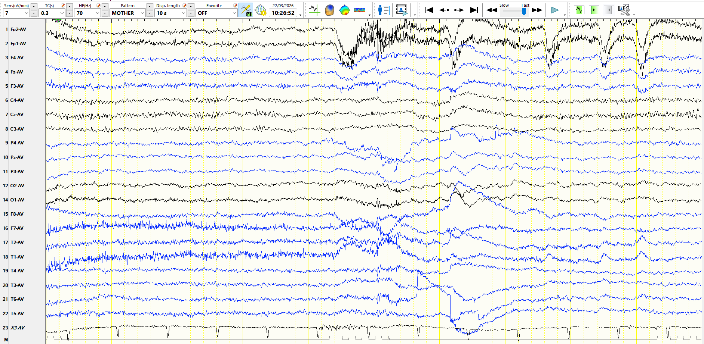Expand the mapping tools toolbar overflow arrow
Viewport: 704px width, 344px height.
pyautogui.click(x=369, y=15)
